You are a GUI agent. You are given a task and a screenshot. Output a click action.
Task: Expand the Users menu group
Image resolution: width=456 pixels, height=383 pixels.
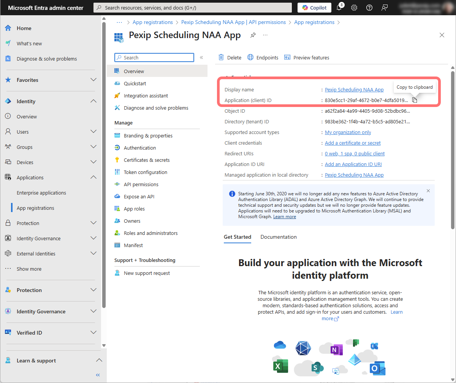pyautogui.click(x=93, y=132)
